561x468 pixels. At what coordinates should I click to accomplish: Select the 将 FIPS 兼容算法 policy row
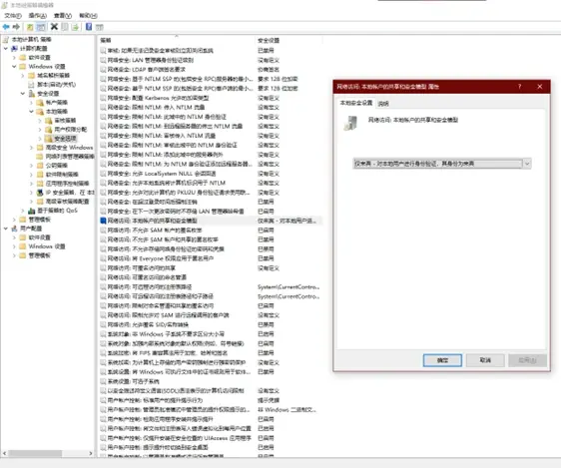point(211,353)
